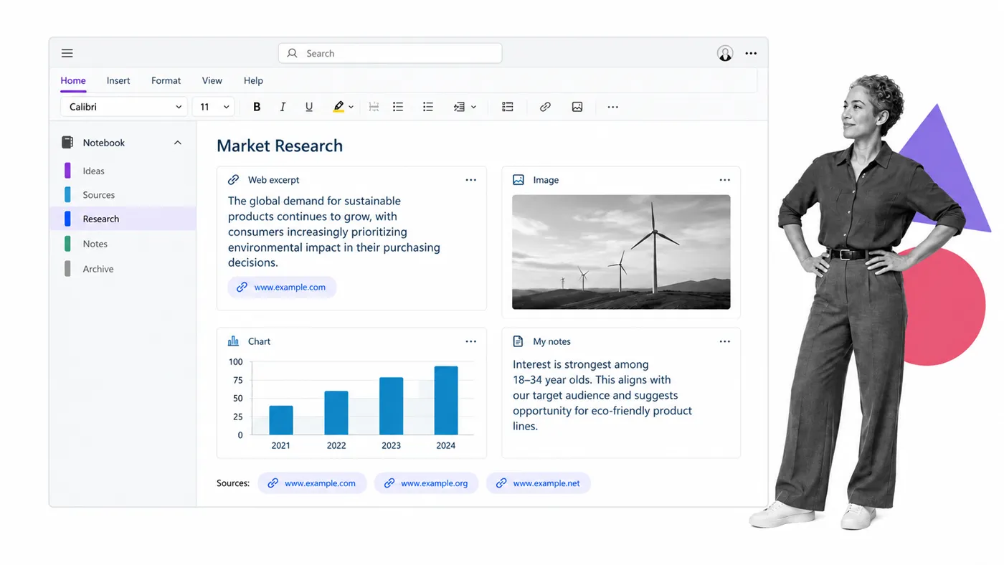Collapse the Notebook section list
Screen dimensions: 1004x565
point(178,143)
